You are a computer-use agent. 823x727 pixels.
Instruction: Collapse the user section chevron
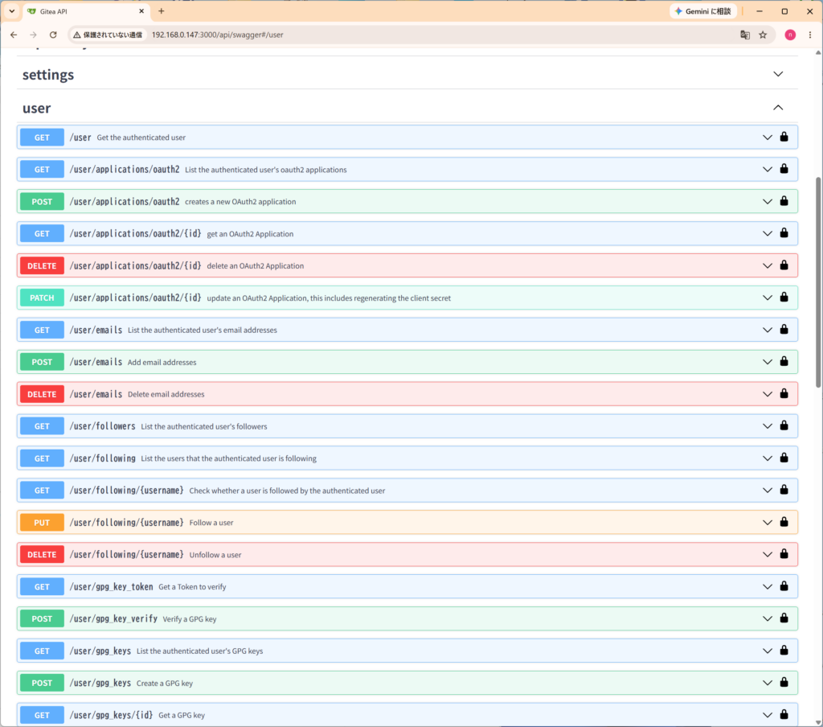point(778,108)
